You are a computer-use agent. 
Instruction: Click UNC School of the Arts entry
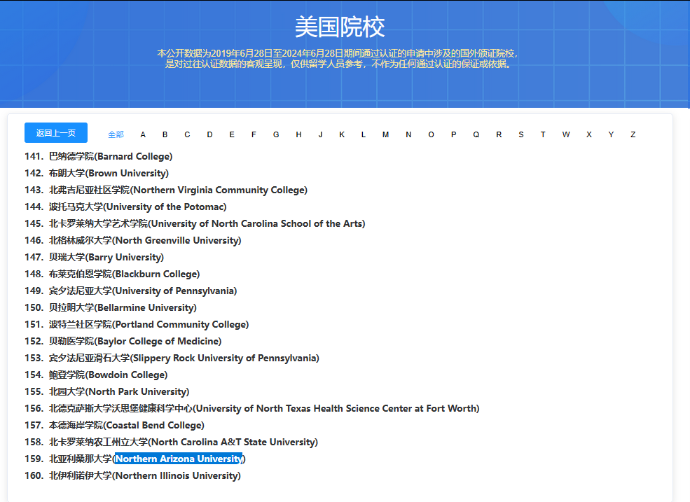pyautogui.click(x=195, y=223)
